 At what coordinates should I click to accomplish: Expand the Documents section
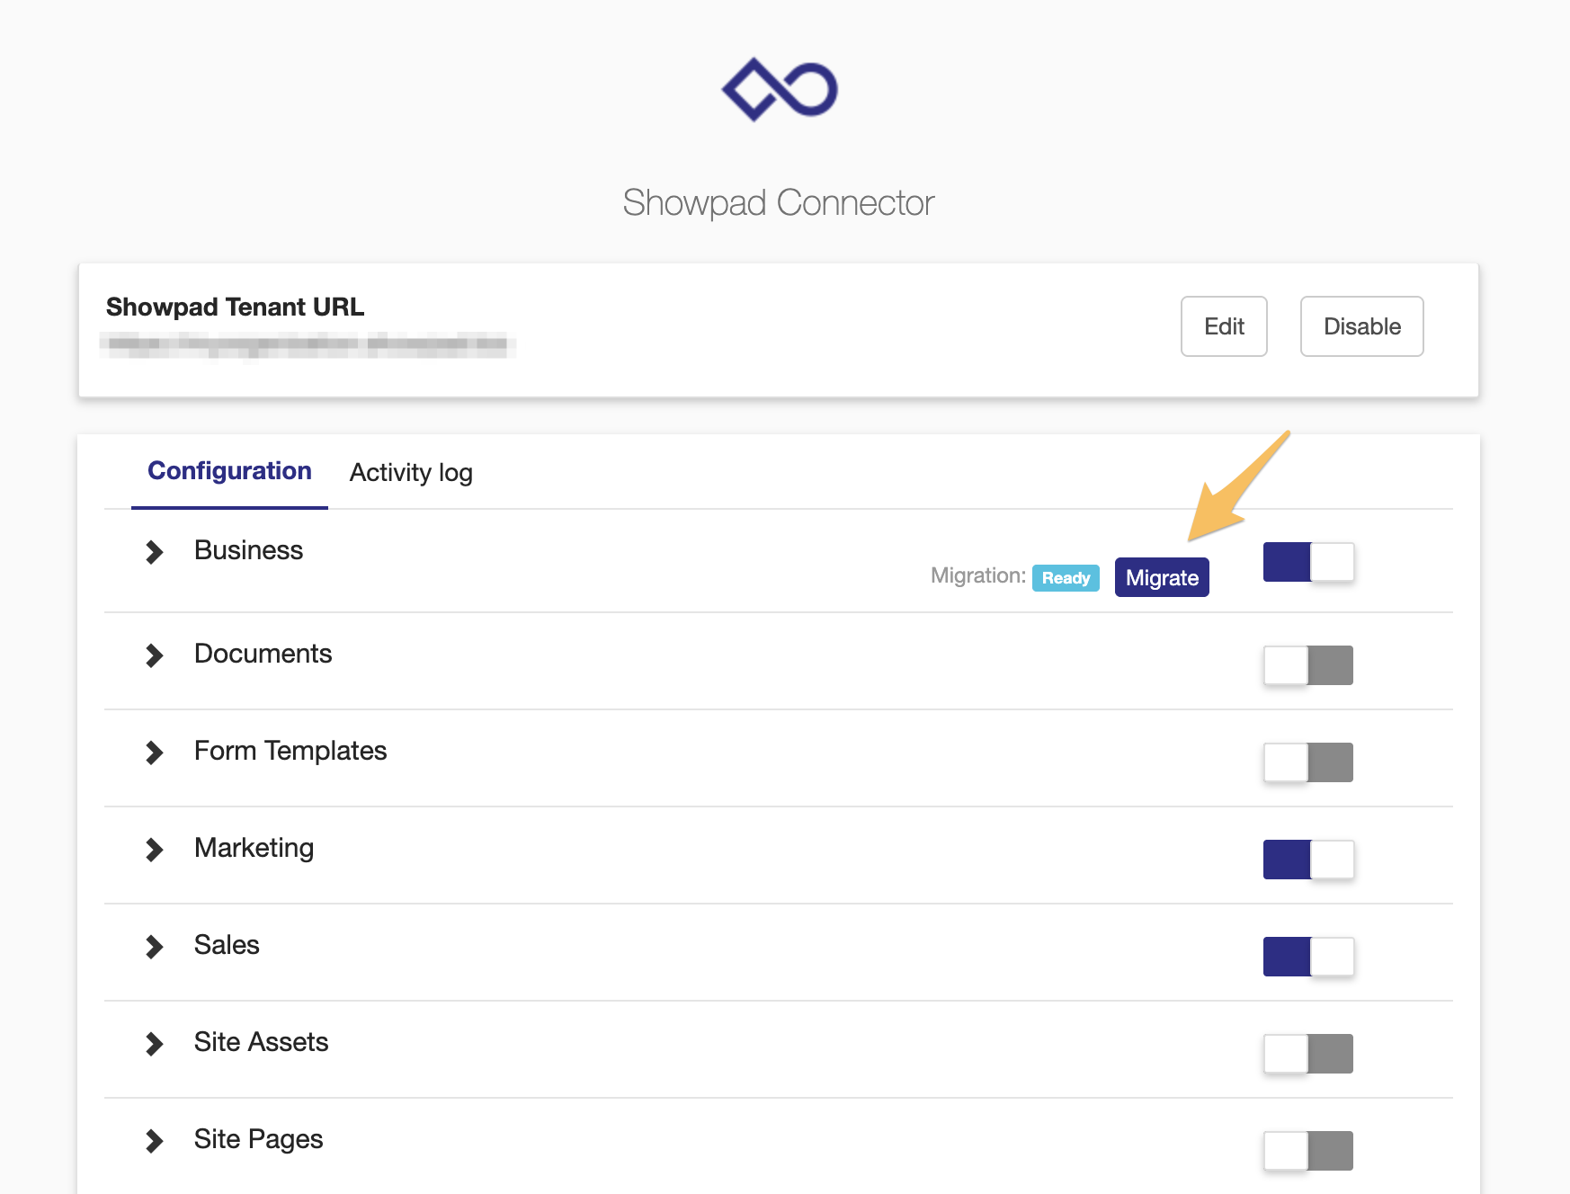[154, 655]
